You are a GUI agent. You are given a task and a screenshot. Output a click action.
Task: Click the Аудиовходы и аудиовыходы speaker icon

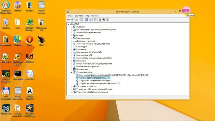[74, 33]
